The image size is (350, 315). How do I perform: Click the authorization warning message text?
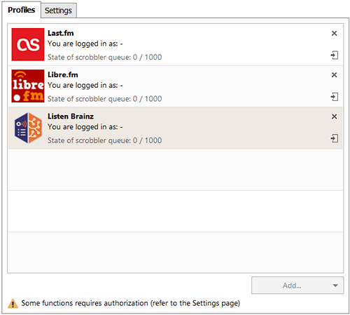[131, 303]
